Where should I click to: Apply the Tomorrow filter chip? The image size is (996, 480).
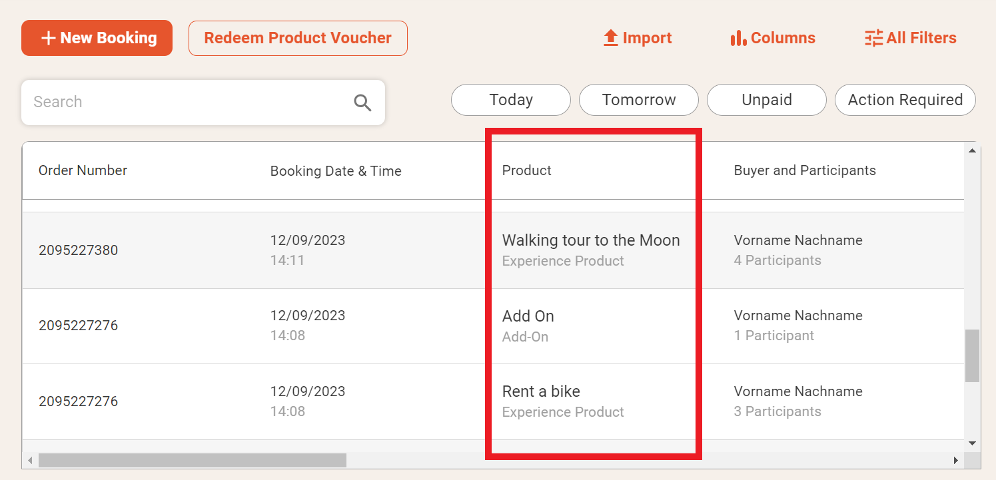pos(639,100)
